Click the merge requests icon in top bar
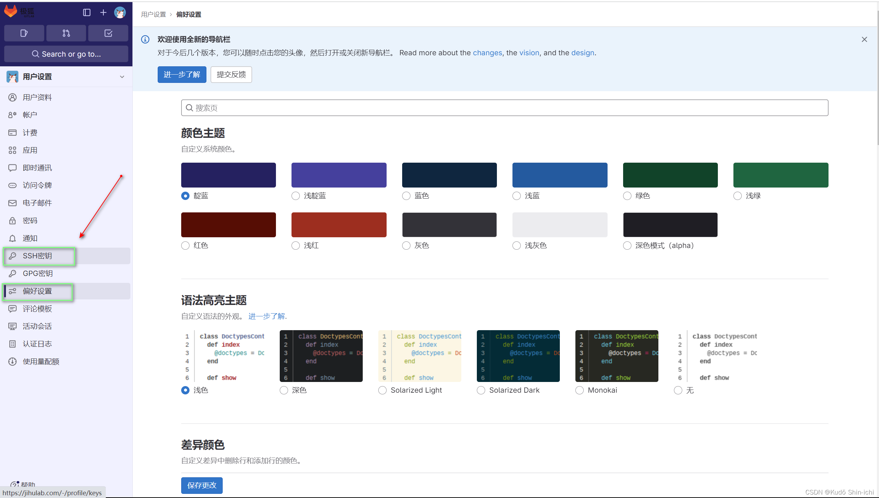879x498 pixels. coord(66,33)
